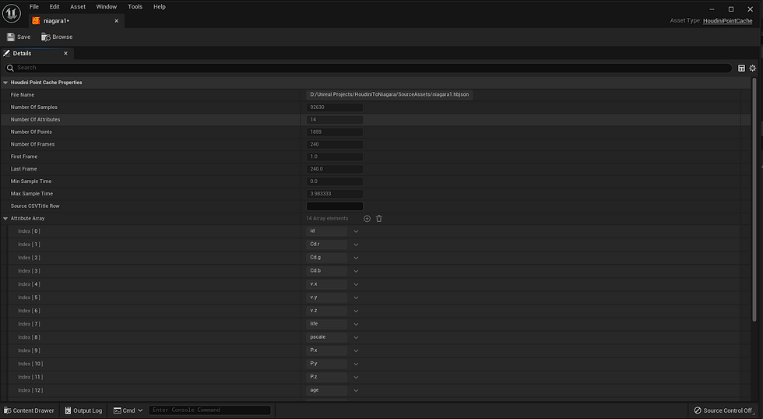Screen dimensions: 763x419
Task: Open options dropdown for Index 5 v.y
Action: 357,298
